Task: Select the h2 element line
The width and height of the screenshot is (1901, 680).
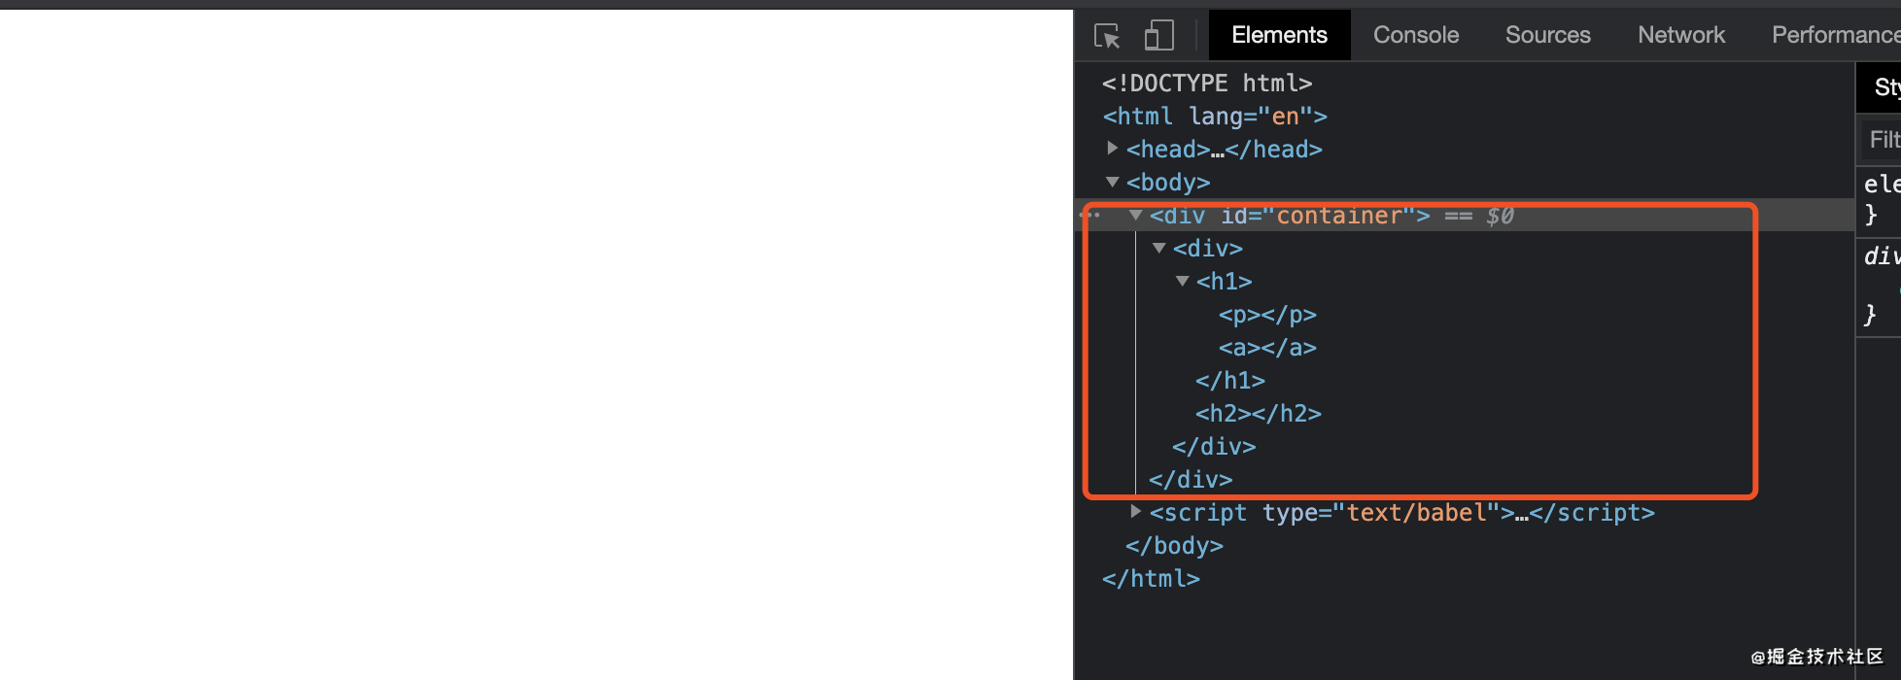Action: (x=1259, y=414)
